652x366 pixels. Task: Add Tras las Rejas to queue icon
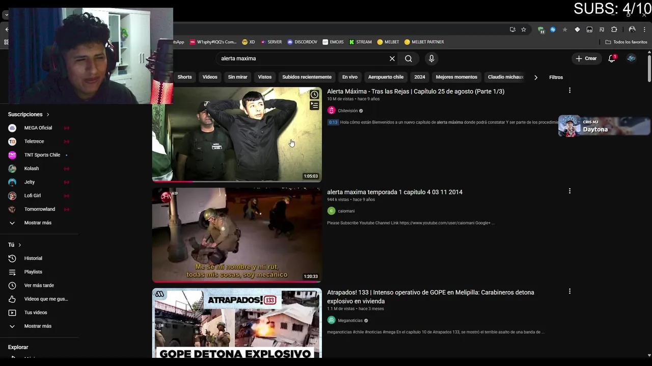click(314, 106)
